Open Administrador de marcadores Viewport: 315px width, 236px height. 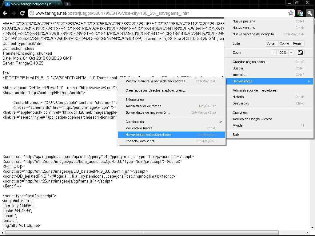pos(269,90)
